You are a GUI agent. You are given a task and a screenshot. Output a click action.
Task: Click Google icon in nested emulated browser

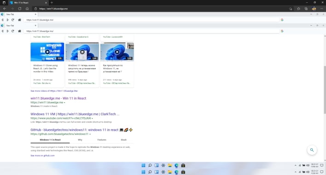point(282,31)
